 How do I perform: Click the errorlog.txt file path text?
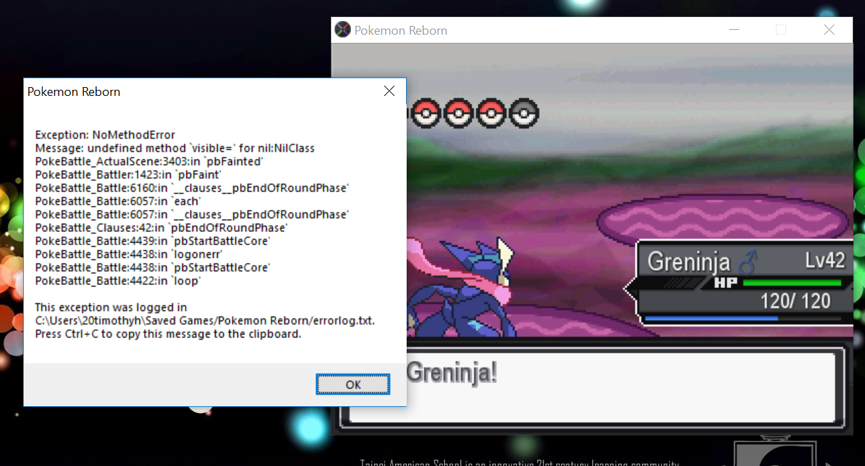pos(205,320)
